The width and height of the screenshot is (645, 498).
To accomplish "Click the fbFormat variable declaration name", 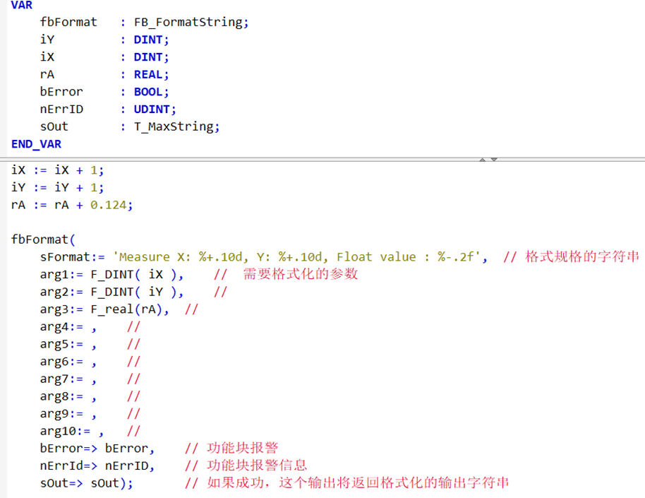I will (x=68, y=22).
